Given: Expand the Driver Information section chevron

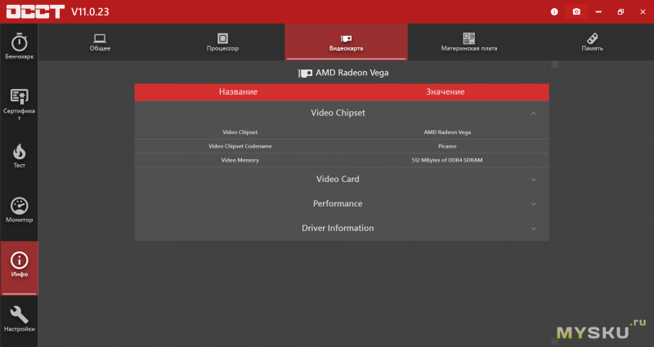Looking at the screenshot, I should [534, 229].
